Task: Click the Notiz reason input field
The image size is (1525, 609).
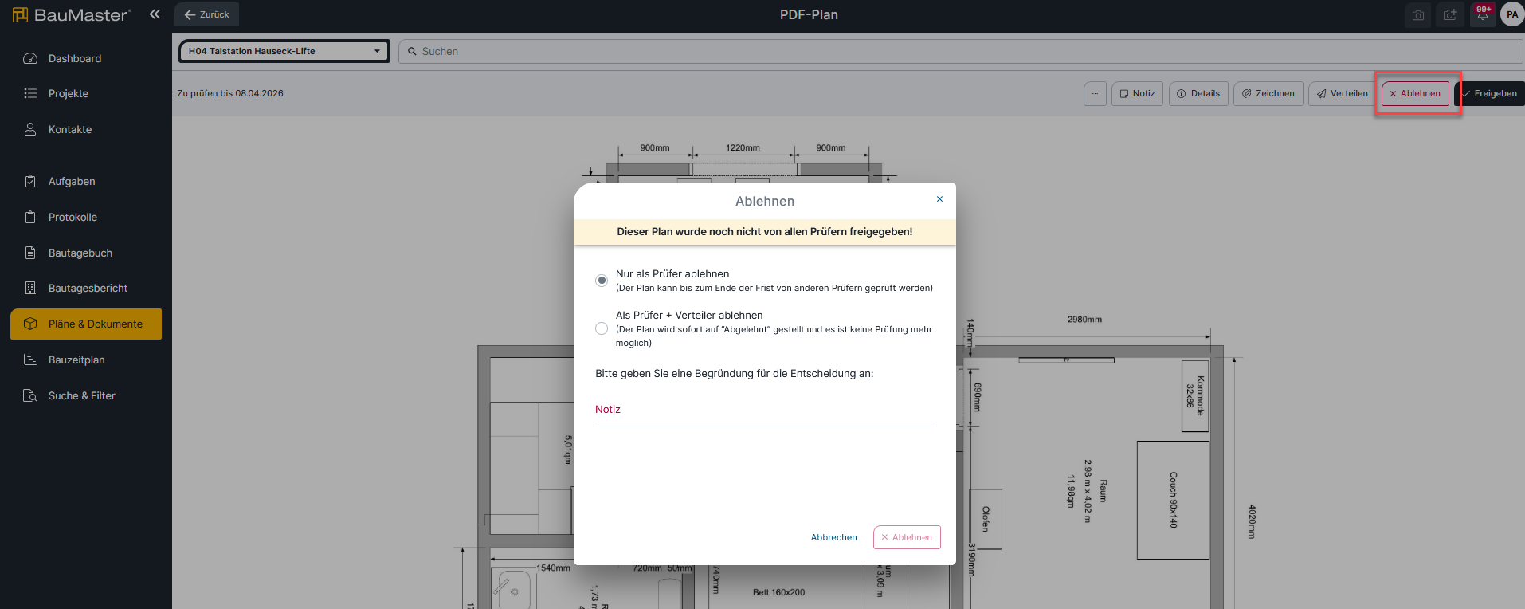Action: coord(764,410)
